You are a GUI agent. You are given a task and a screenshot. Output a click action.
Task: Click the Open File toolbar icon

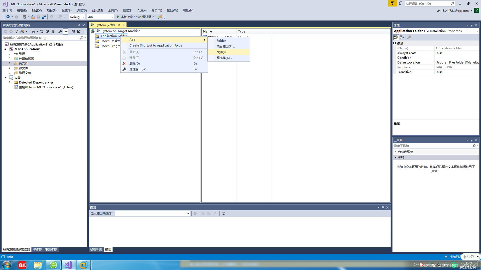33,17
